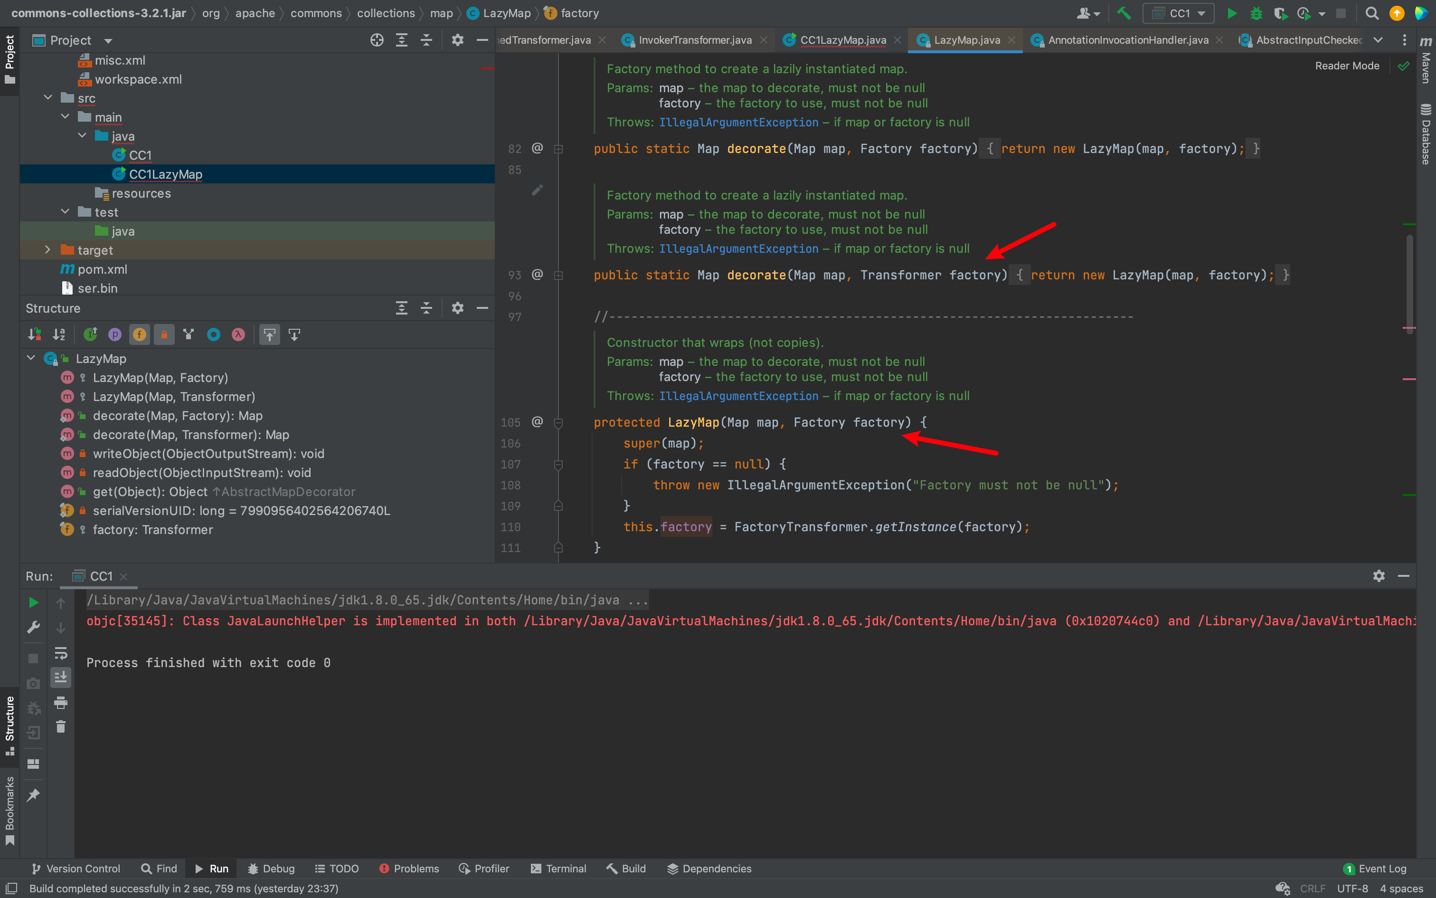Run the CC1 configuration with the green play button
Screen dimensions: 1436x898
(1232, 13)
